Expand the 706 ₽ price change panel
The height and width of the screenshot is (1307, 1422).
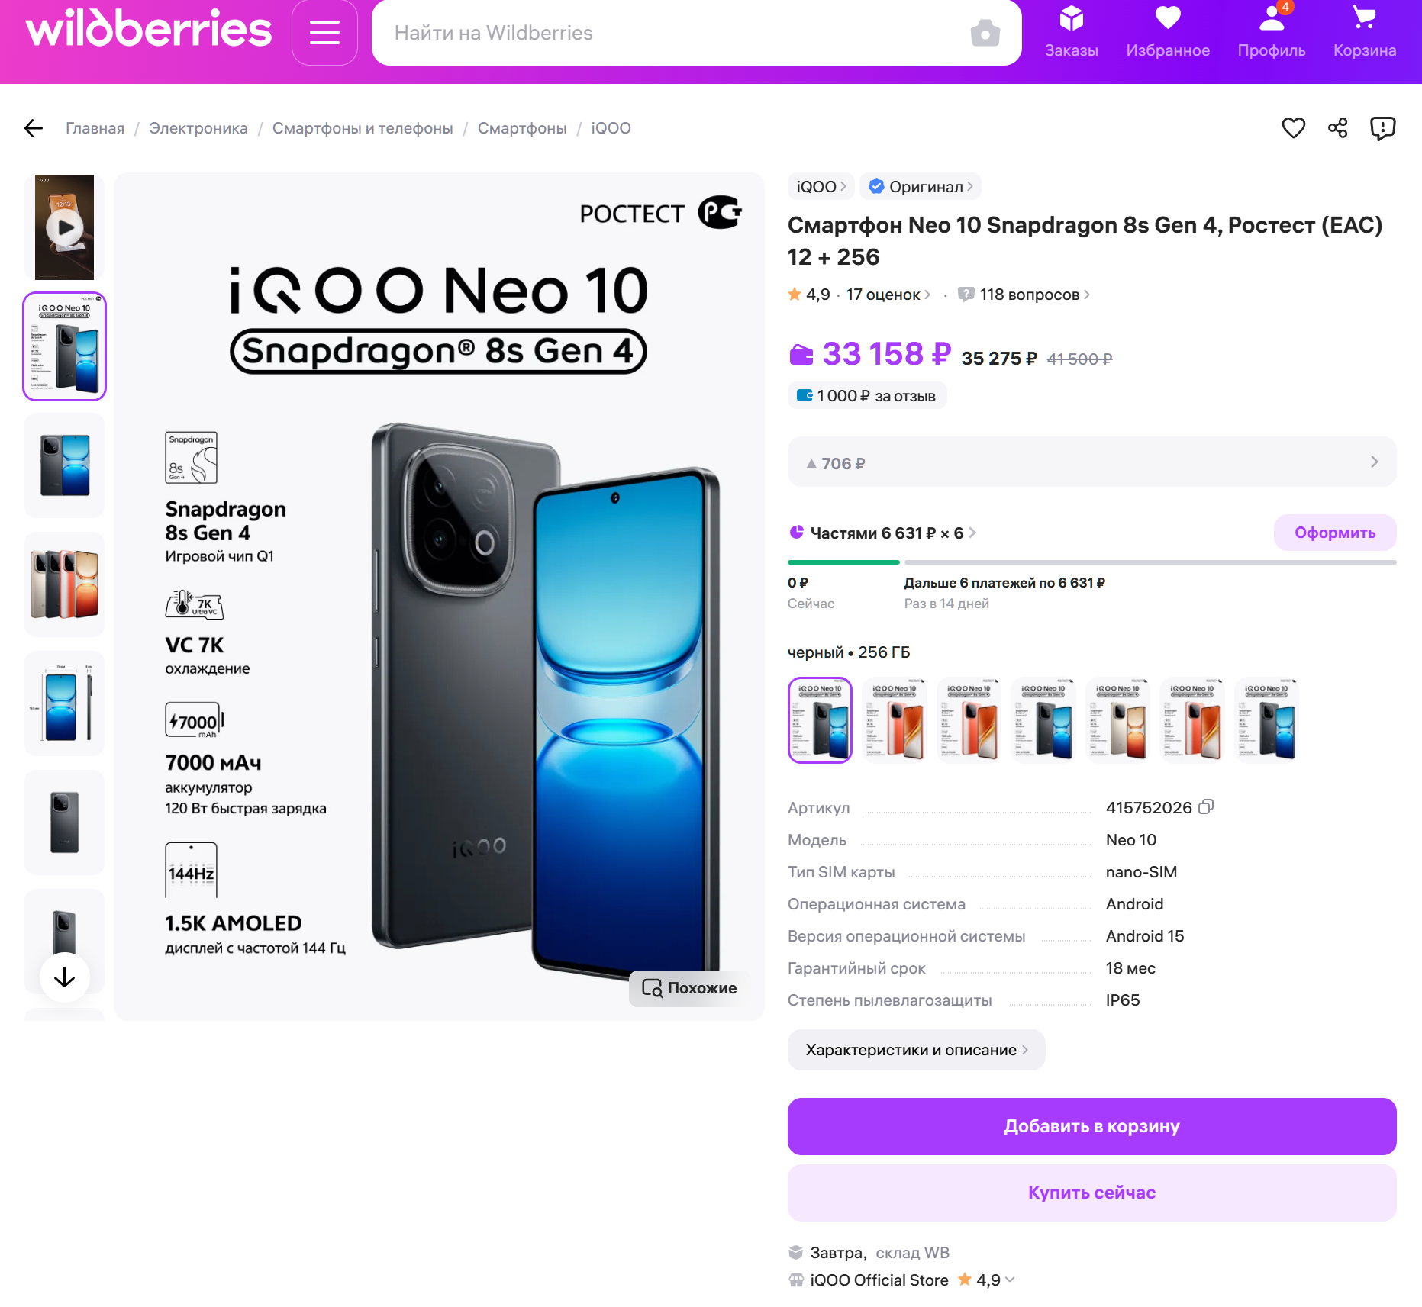point(1091,462)
